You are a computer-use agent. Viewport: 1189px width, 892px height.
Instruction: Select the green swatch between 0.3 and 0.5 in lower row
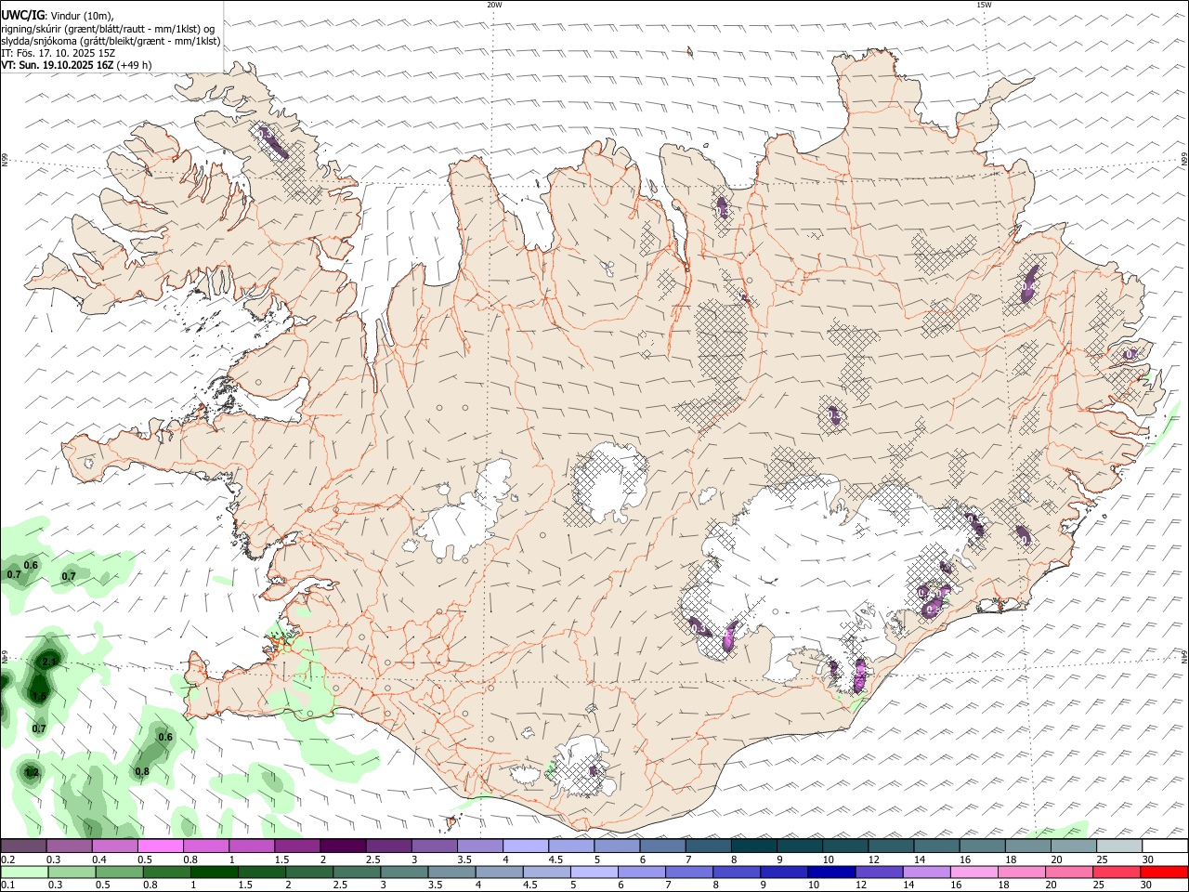coord(70,872)
